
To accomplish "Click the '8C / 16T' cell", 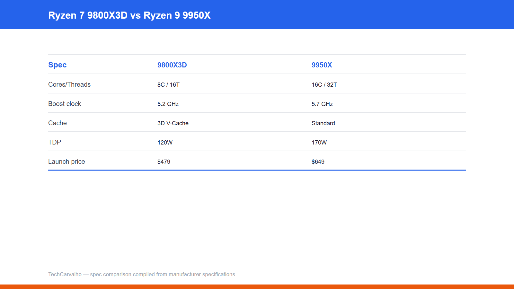I will [x=168, y=85].
